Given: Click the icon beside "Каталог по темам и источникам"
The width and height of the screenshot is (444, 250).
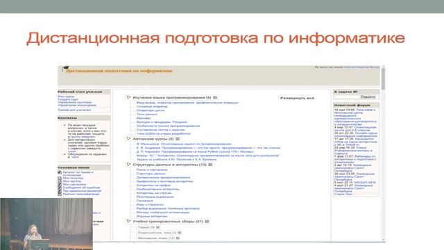Looking at the screenshot, I should [60, 172].
